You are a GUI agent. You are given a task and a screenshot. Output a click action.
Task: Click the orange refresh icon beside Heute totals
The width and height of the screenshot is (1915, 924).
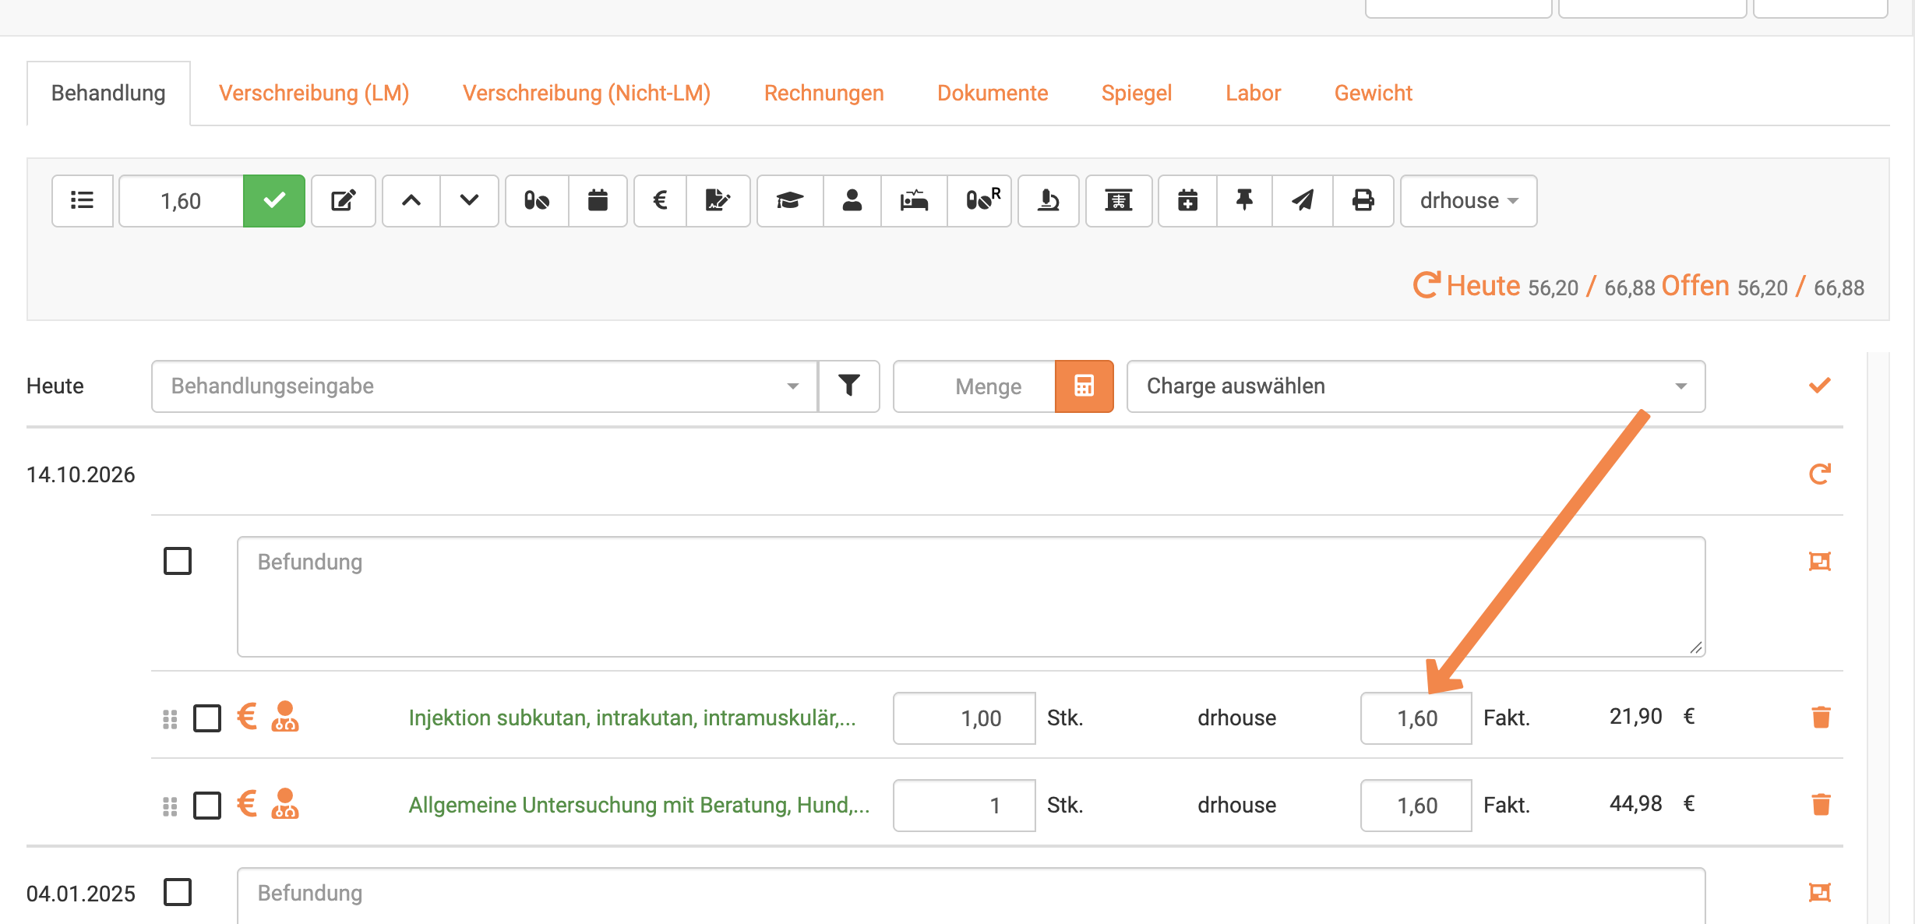click(x=1427, y=285)
